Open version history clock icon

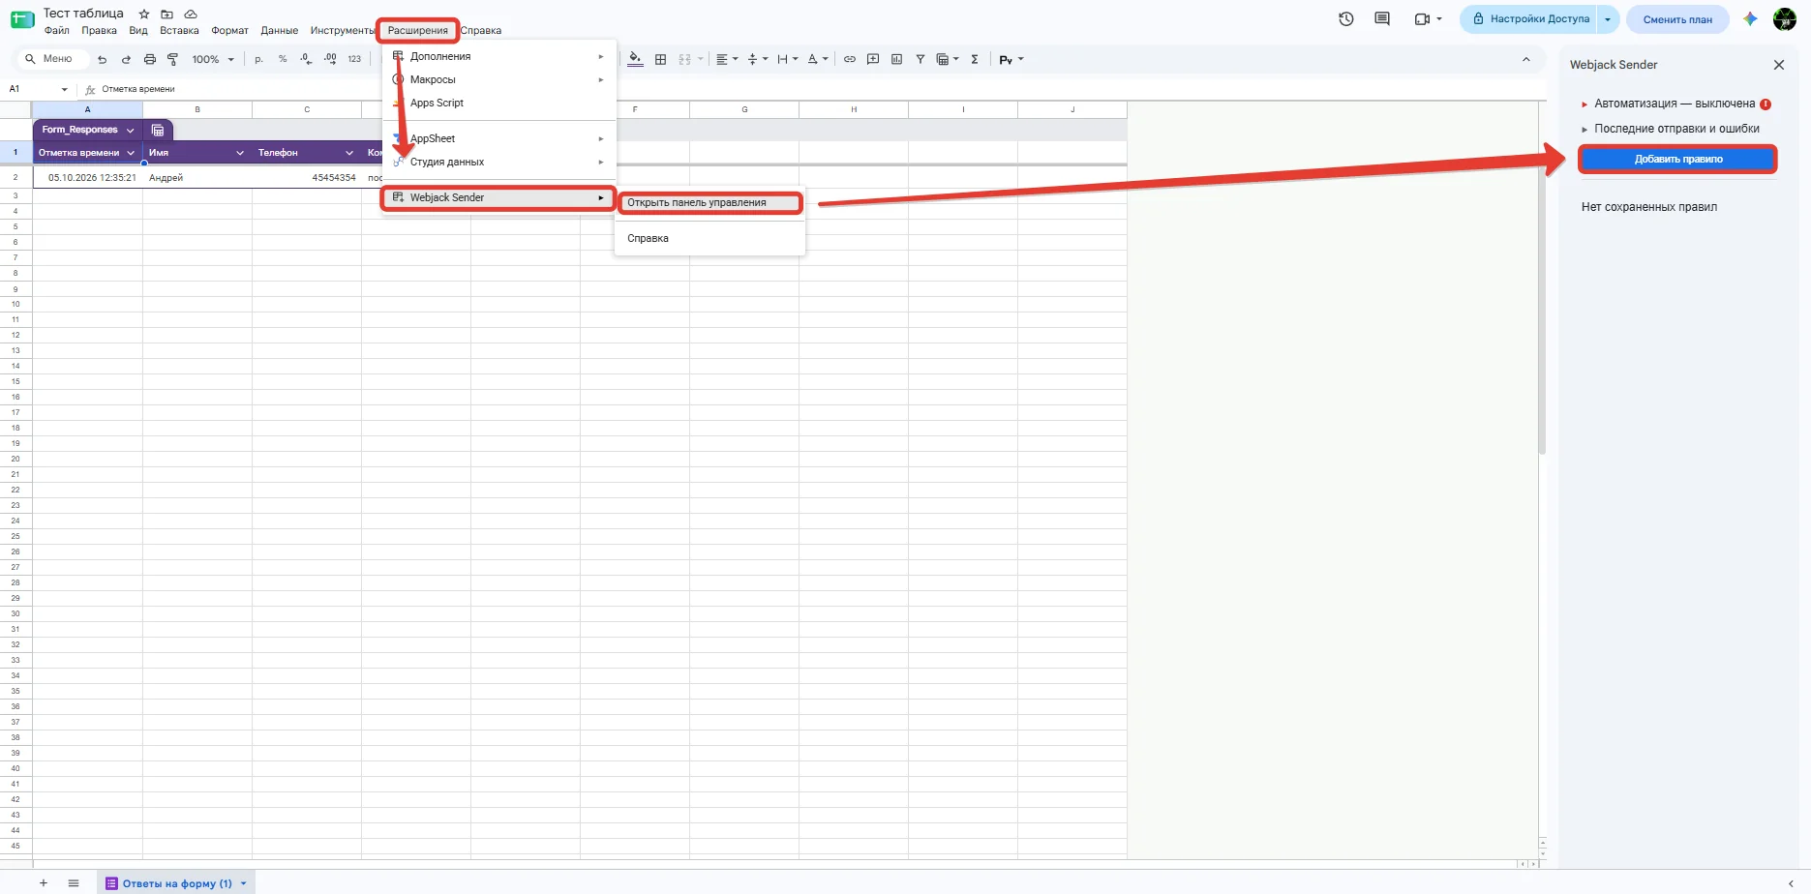click(1346, 19)
